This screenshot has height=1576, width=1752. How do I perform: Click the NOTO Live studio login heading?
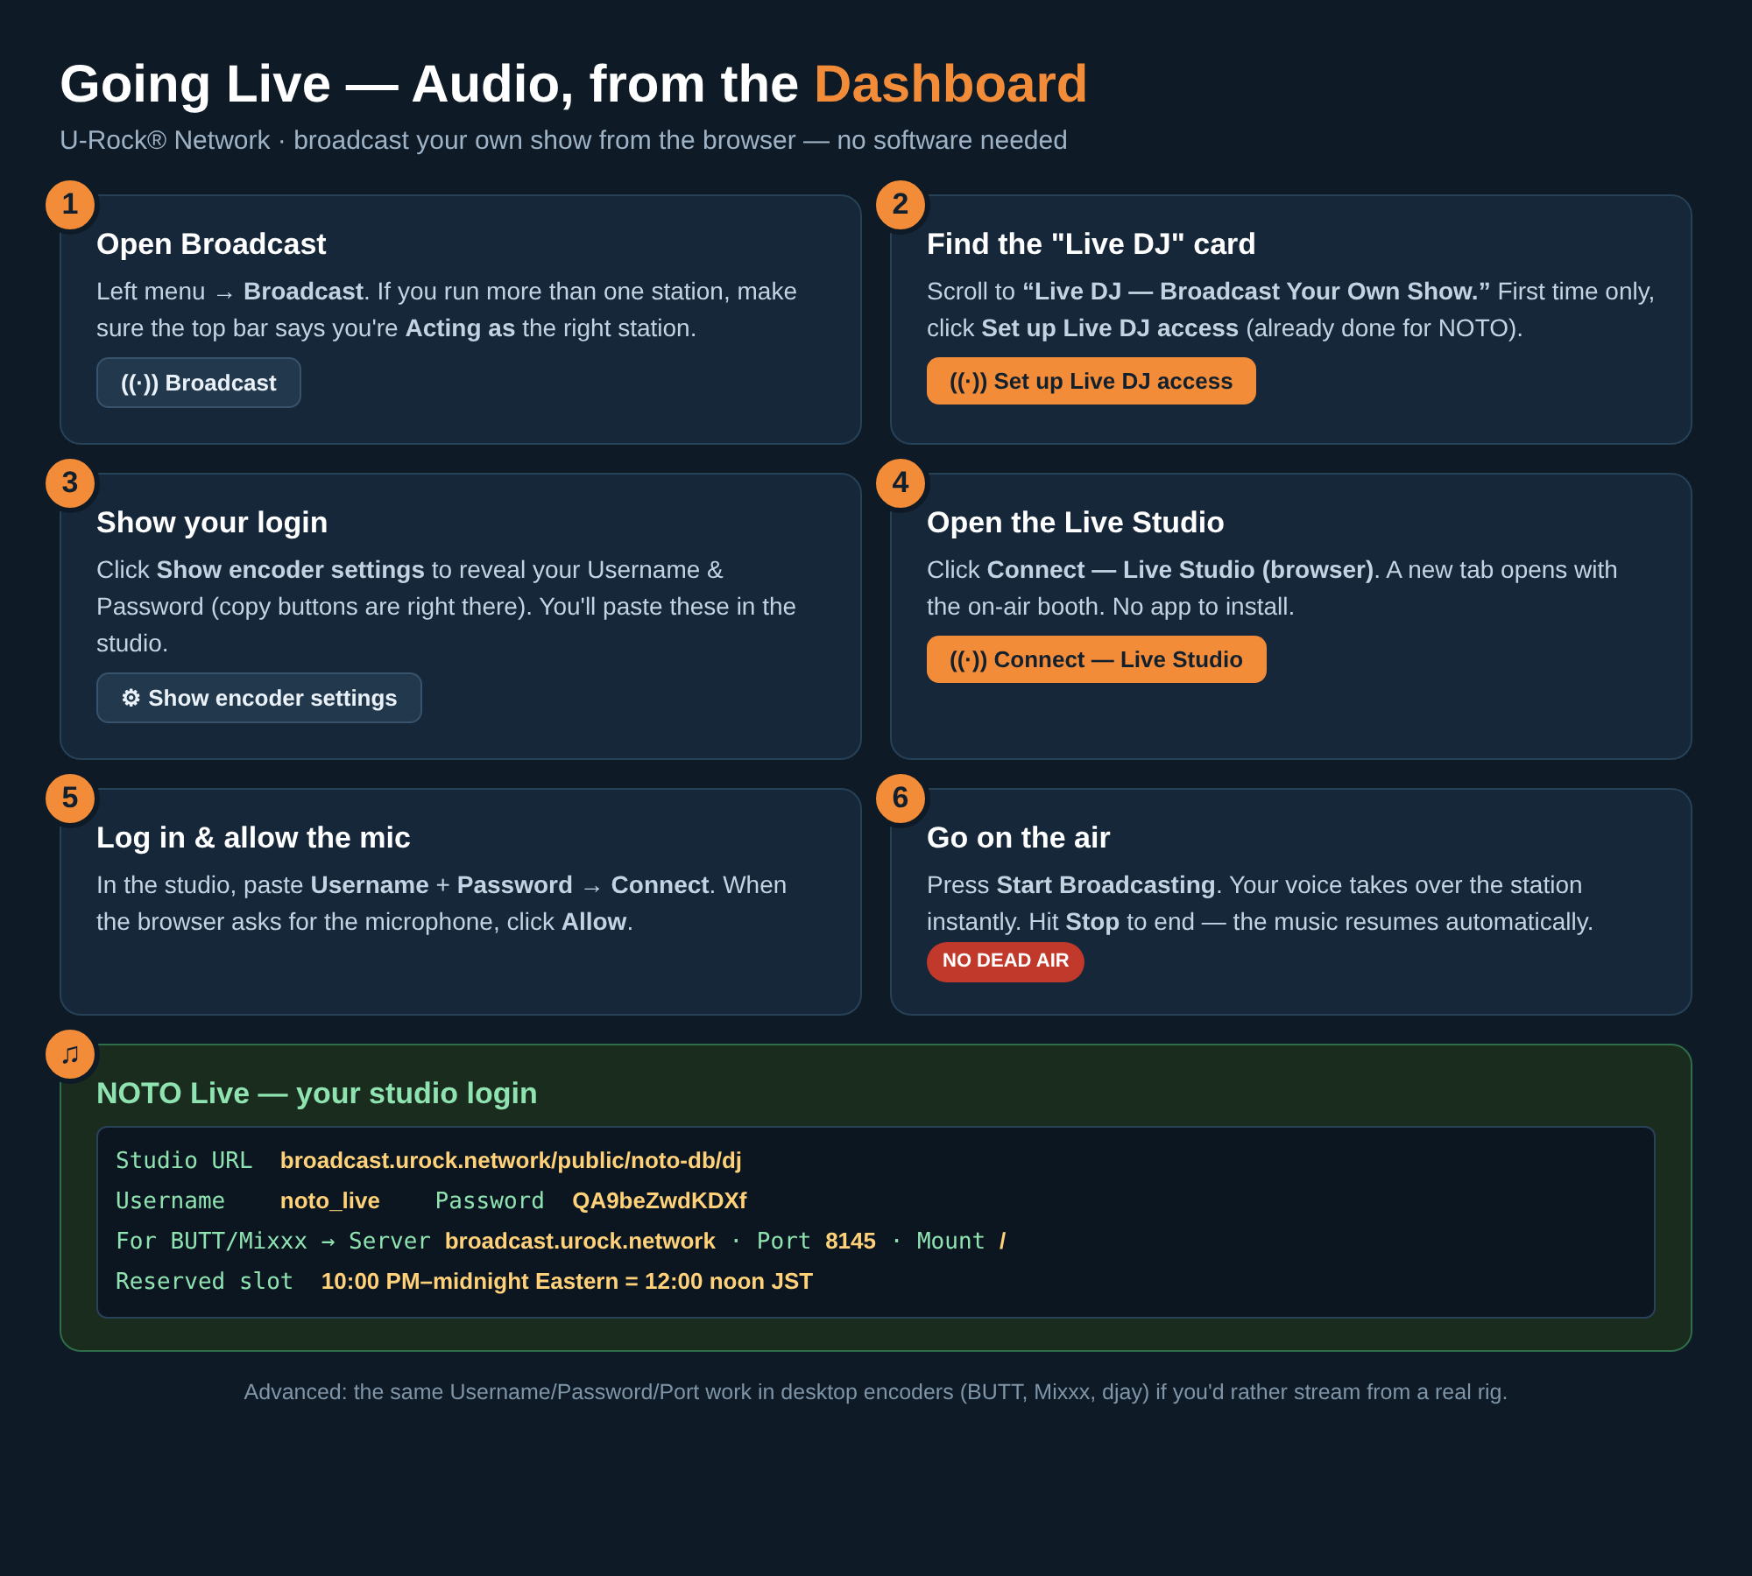coord(317,1094)
